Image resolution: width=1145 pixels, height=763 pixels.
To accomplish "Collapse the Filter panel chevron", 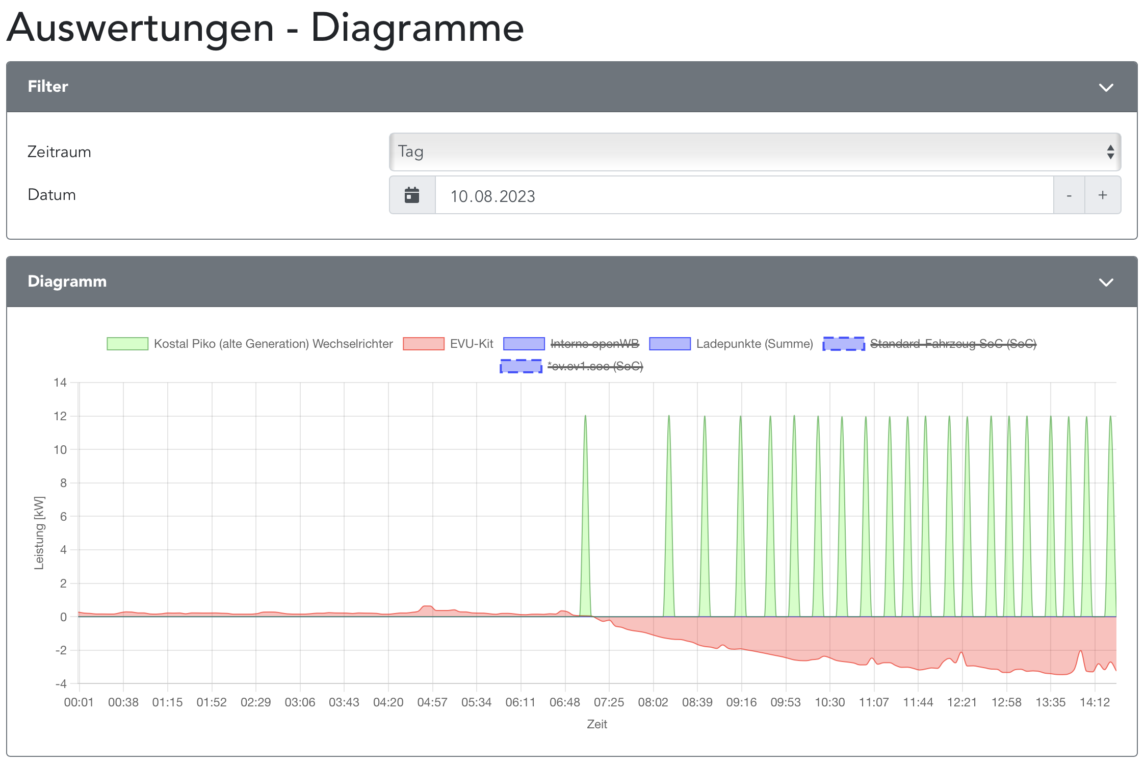I will (1105, 87).
